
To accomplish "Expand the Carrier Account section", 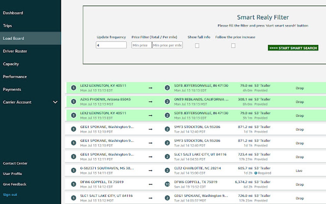I will click(55, 102).
